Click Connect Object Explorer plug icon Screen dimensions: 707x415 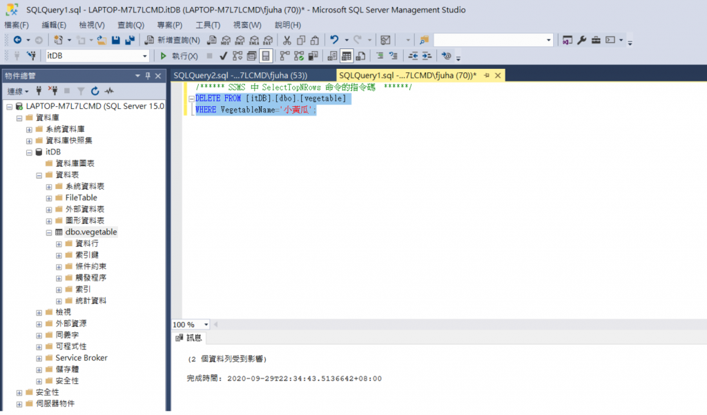point(39,91)
